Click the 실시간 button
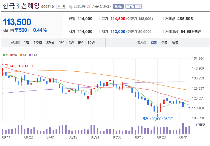The height and width of the screenshot is (146, 210). click(x=118, y=6)
